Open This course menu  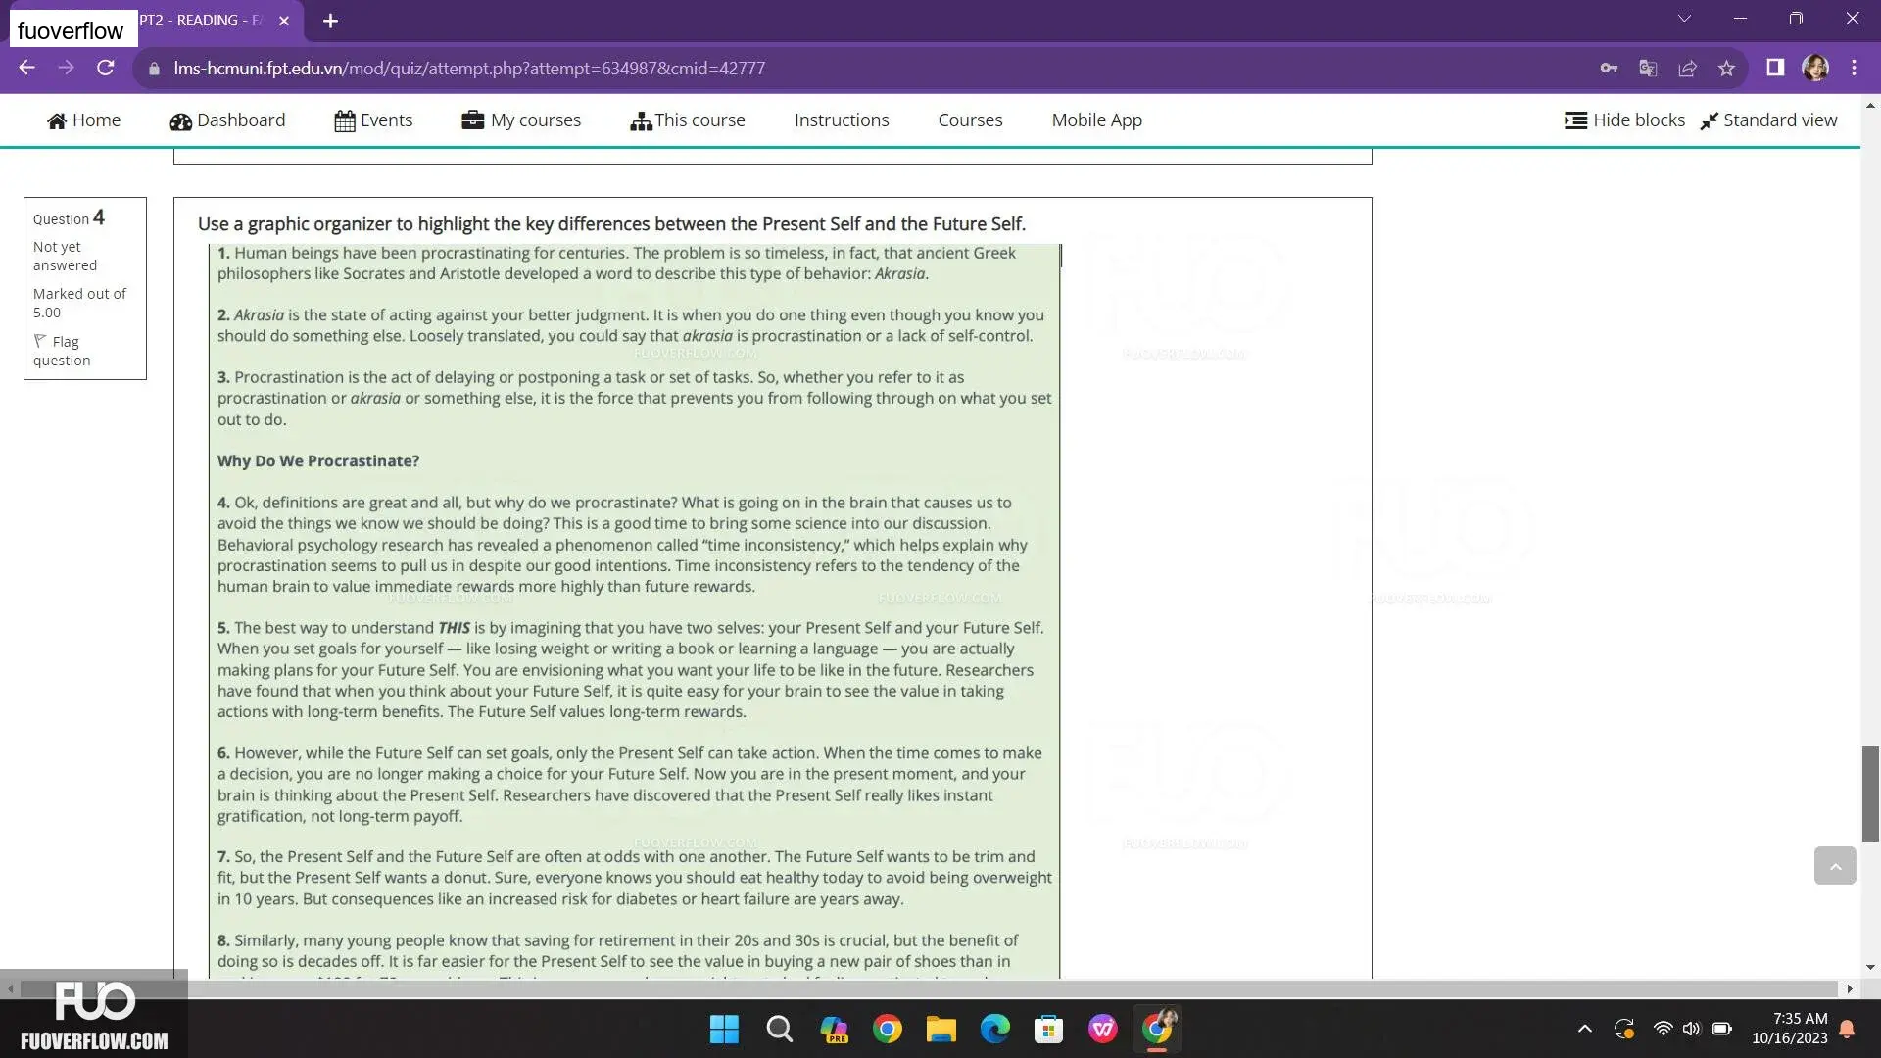(688, 120)
